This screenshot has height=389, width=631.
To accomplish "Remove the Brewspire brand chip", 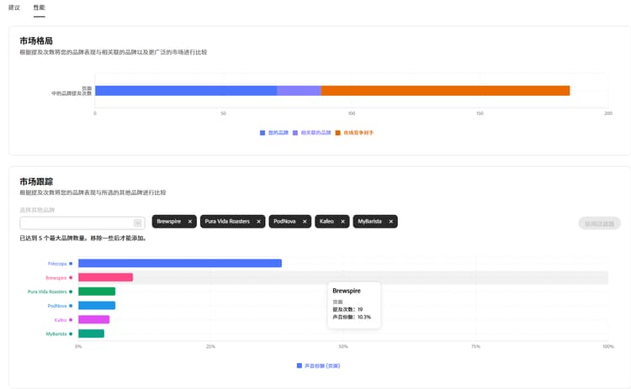I will (190, 222).
